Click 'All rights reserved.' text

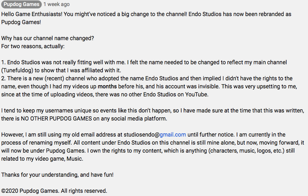pos(84,191)
